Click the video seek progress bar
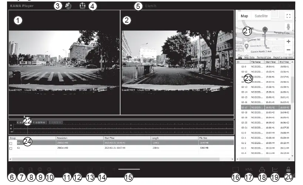This screenshot has width=303, height=185. point(121,117)
